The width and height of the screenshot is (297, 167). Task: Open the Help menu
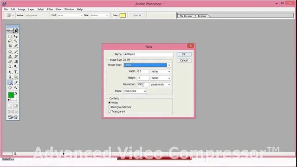click(x=80, y=9)
